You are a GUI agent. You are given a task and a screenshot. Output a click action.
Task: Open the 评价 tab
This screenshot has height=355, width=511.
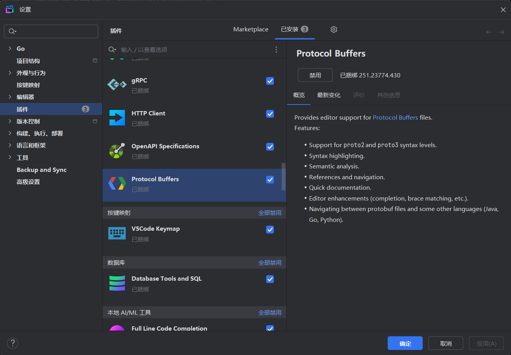[x=359, y=95]
